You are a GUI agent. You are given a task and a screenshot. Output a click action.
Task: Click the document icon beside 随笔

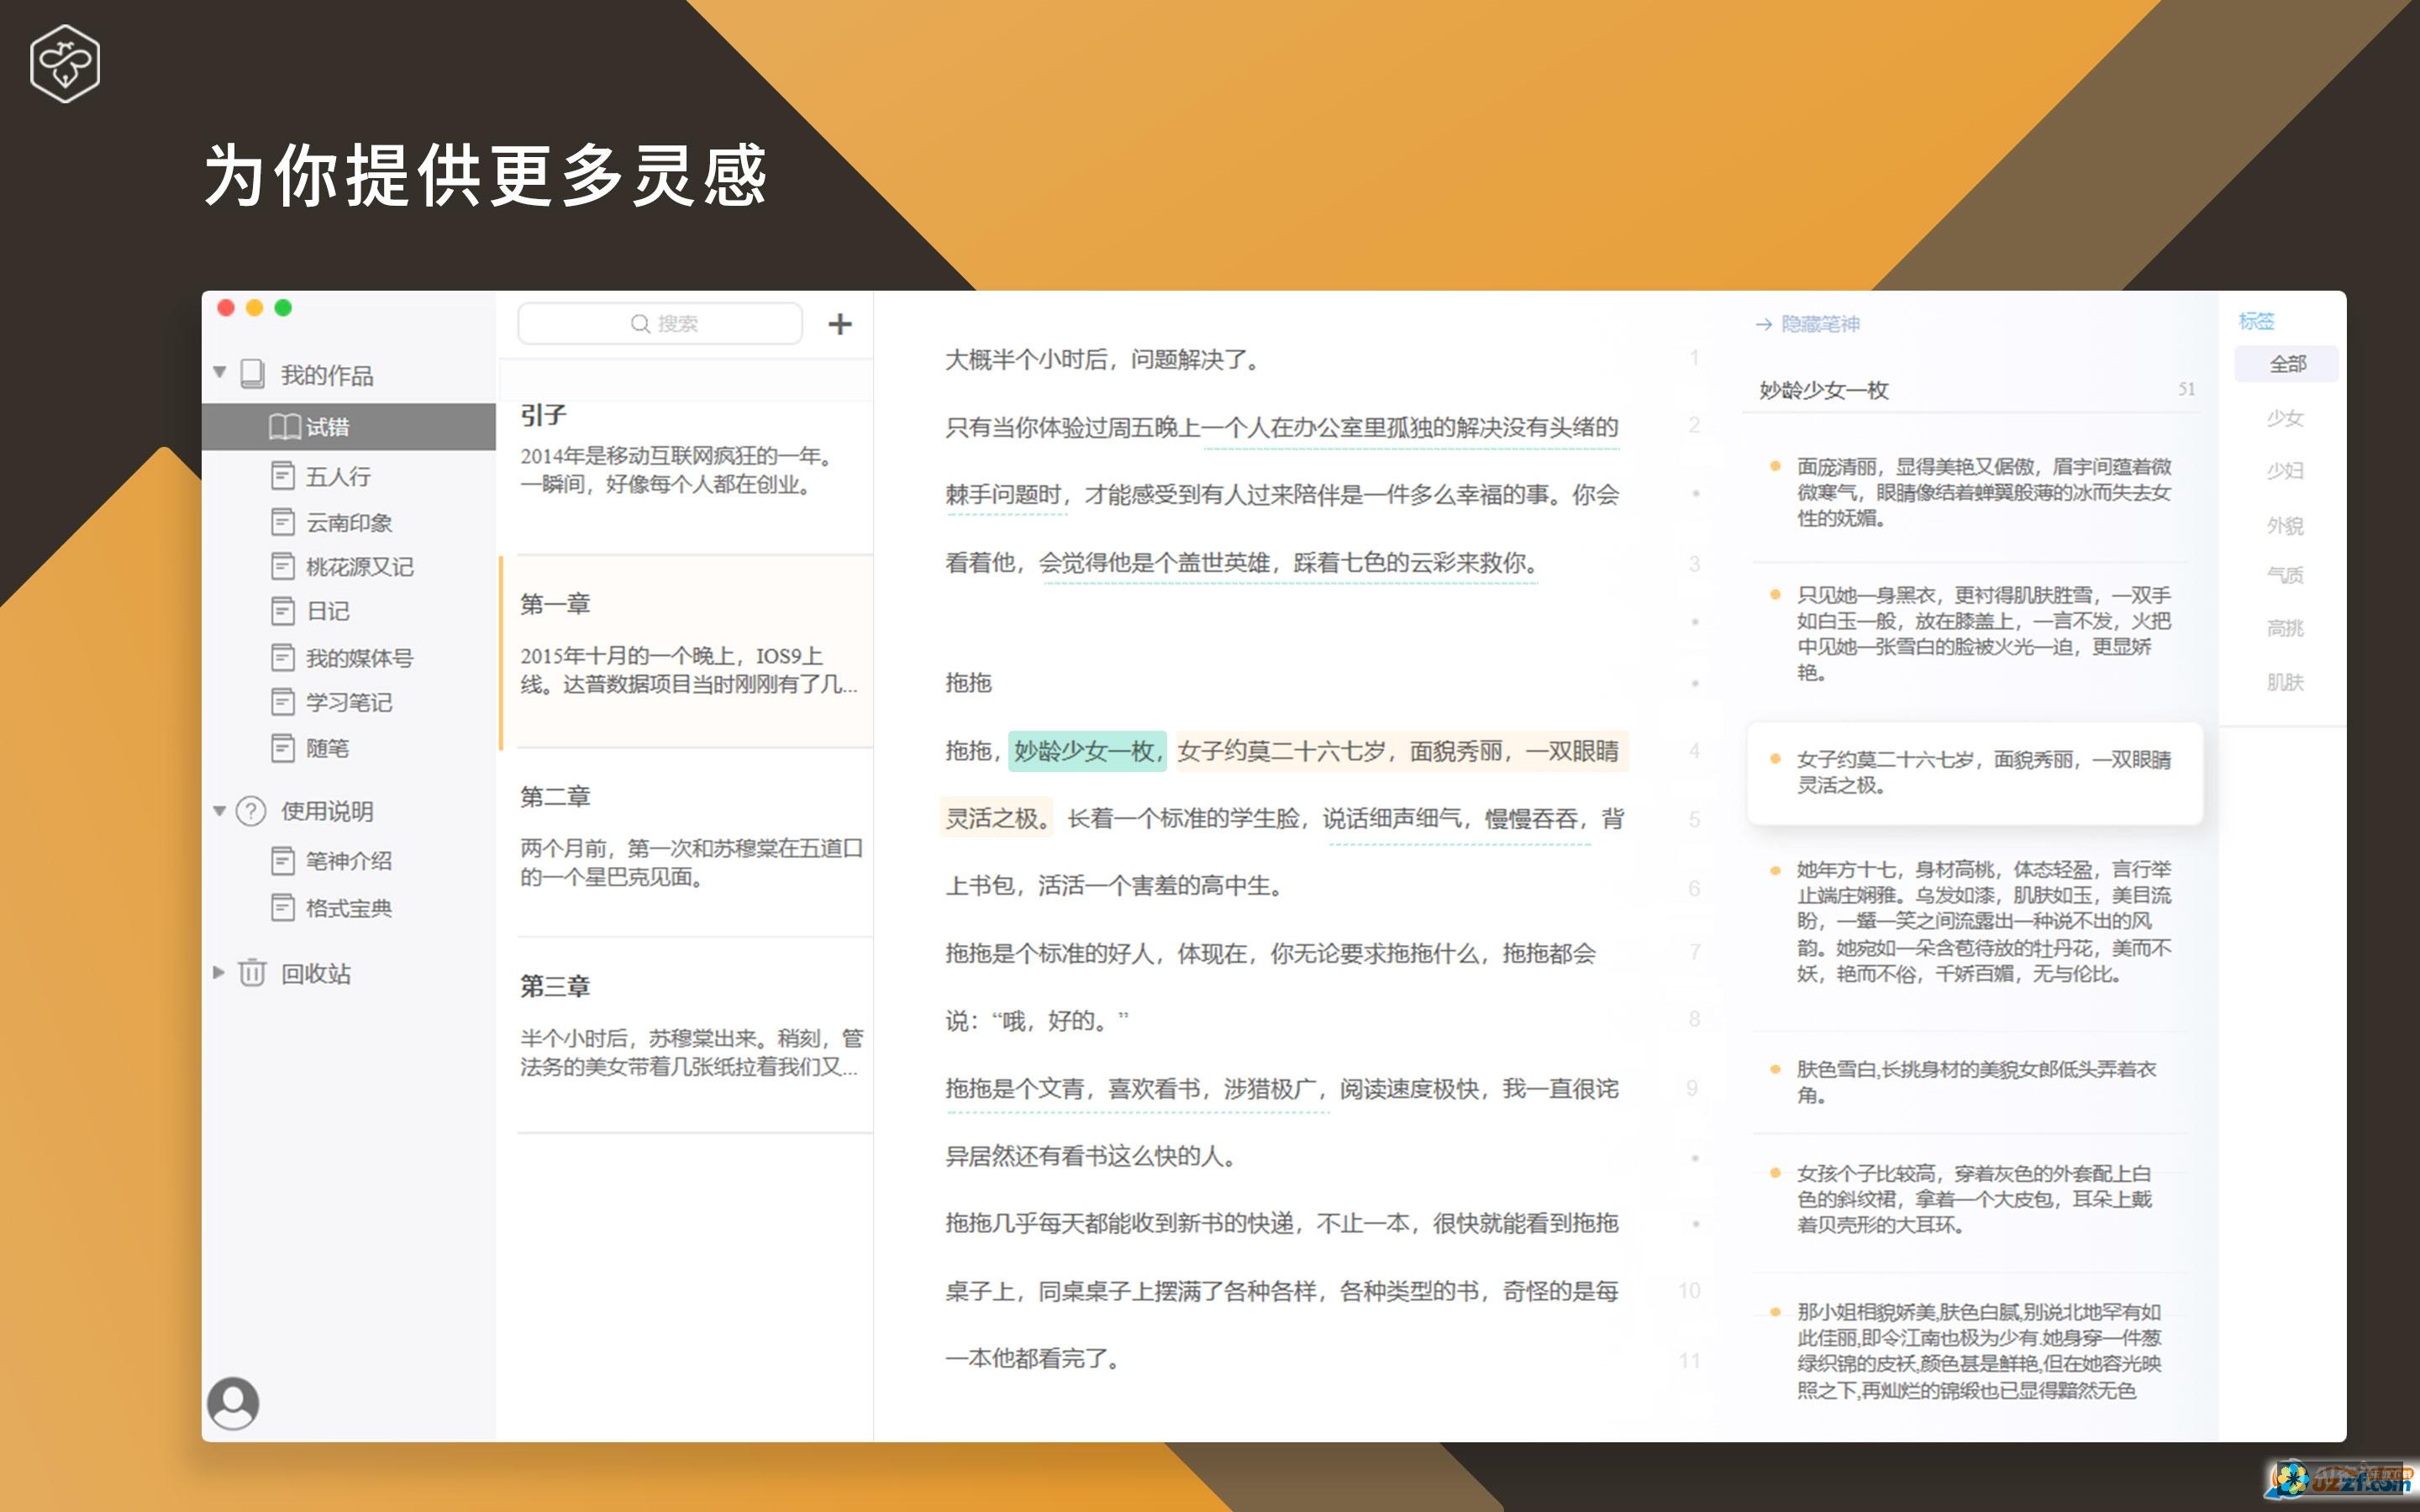(283, 747)
